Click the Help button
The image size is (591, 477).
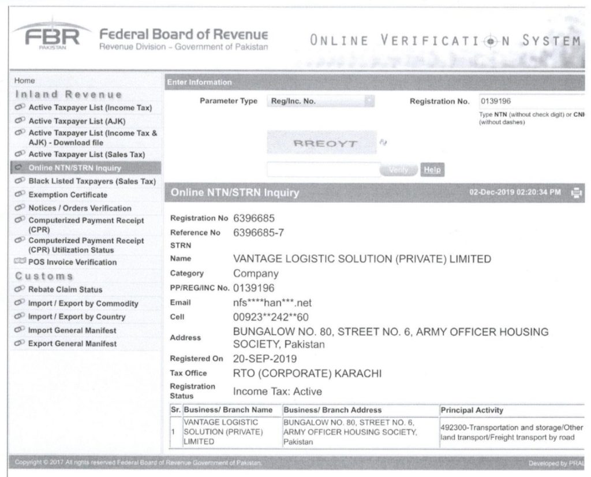[432, 170]
